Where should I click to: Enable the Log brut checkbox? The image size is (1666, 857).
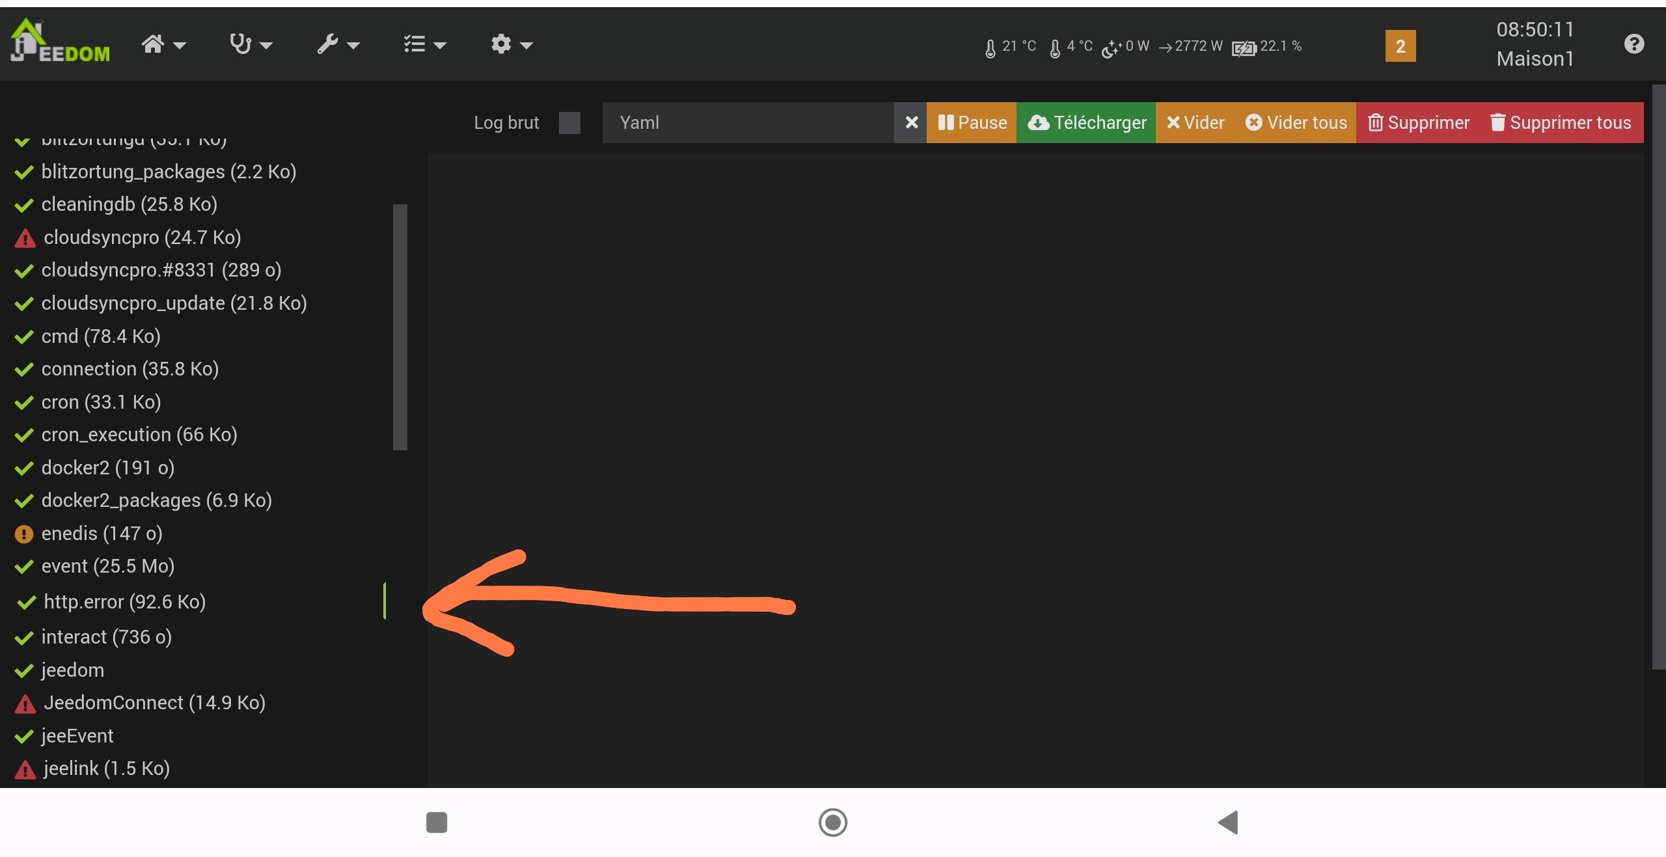point(569,122)
